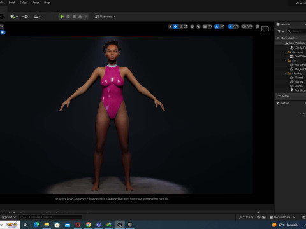Open rotation snap value 10° dropdown
This screenshot has height=229, width=306.
point(222,27)
